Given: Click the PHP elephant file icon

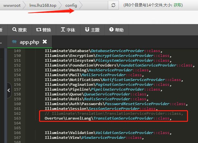Looking at the screenshot, I should tap(14, 42).
